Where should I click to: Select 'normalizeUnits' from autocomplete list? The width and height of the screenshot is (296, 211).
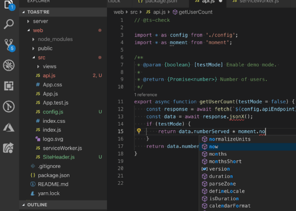(x=230, y=139)
